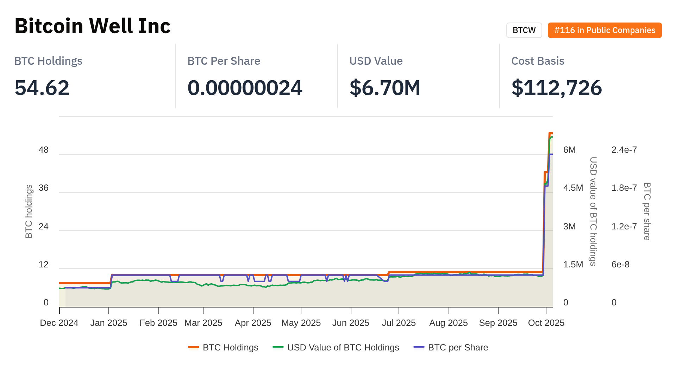Click the 6M tick on USD axis
Screen dimensions: 676x380
tap(569, 150)
